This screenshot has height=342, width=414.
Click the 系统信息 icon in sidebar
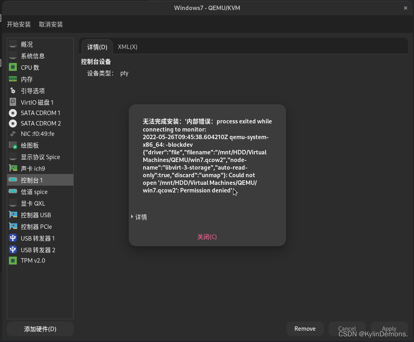[13, 56]
